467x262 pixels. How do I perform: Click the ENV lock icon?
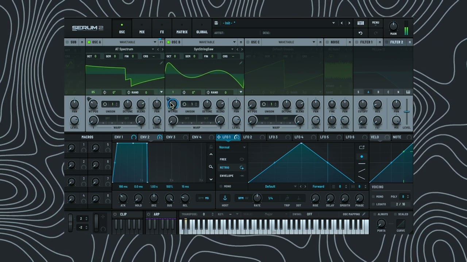pos(211,147)
